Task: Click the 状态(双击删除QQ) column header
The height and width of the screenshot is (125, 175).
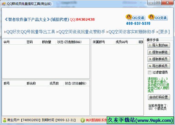Action: point(69,42)
